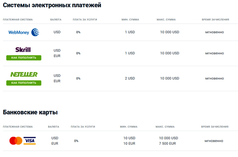Click the Visa card logo
Screen dimensions: 238x157
pos(29,141)
